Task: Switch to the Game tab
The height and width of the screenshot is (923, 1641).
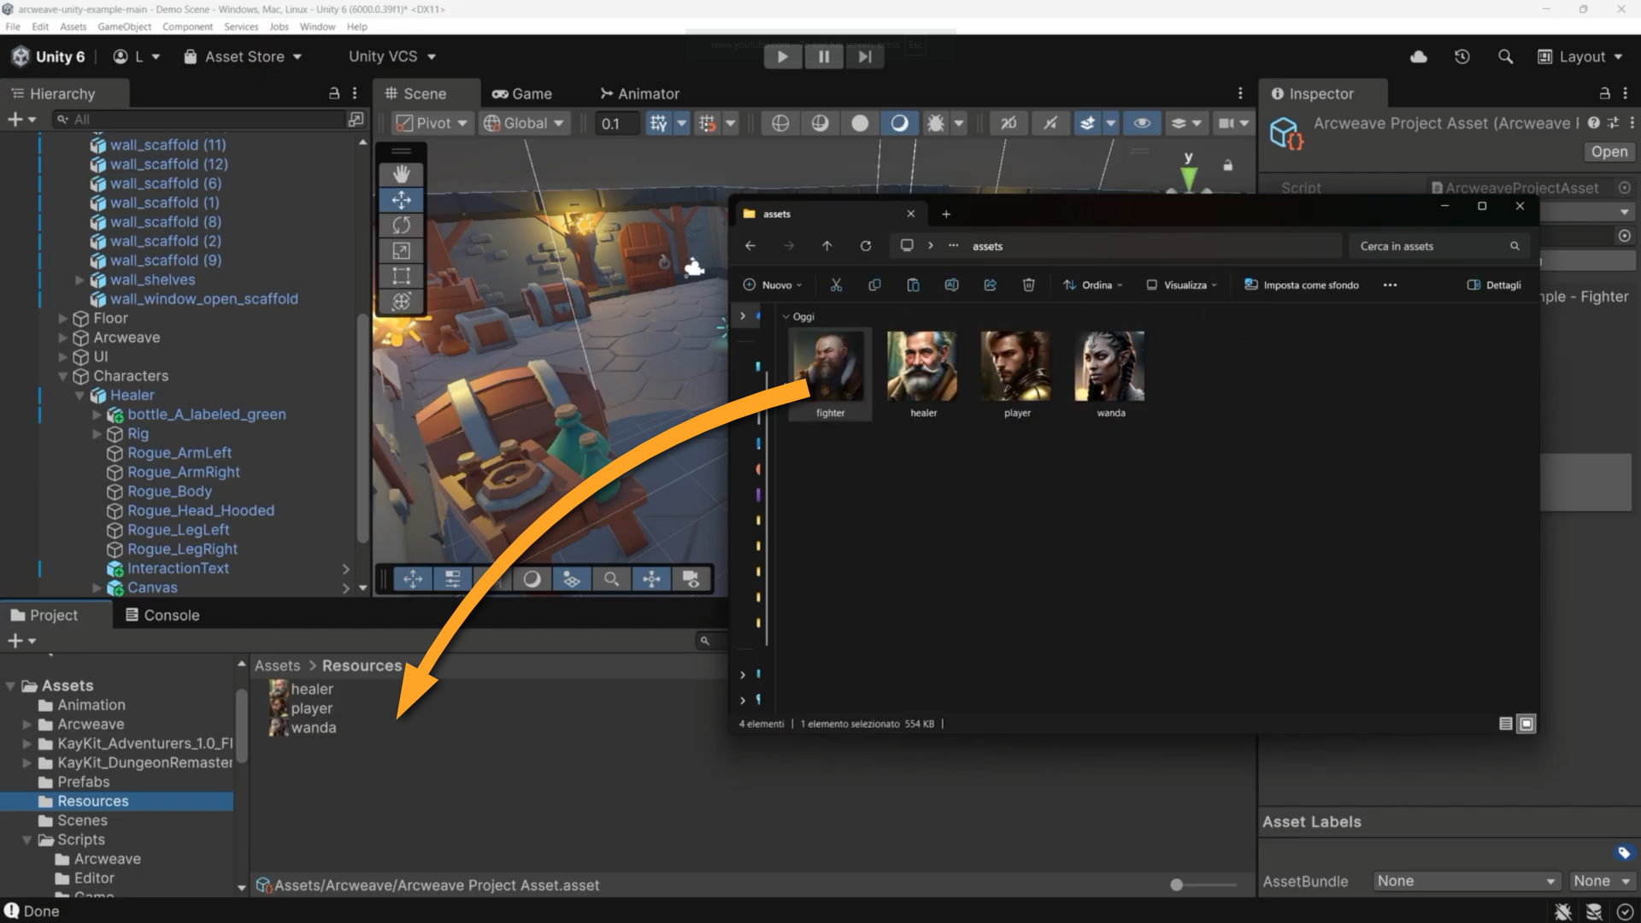Action: pyautogui.click(x=521, y=94)
